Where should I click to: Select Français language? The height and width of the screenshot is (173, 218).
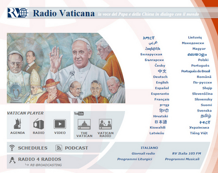(x=162, y=99)
